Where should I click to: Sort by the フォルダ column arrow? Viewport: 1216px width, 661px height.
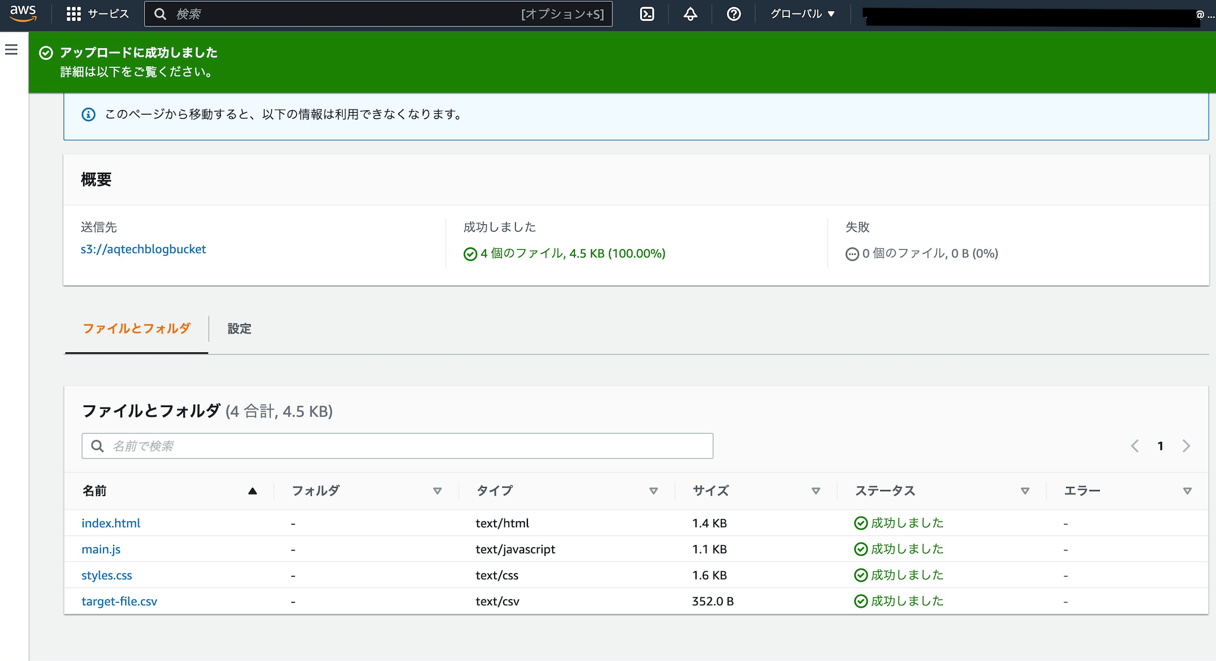pyautogui.click(x=437, y=491)
